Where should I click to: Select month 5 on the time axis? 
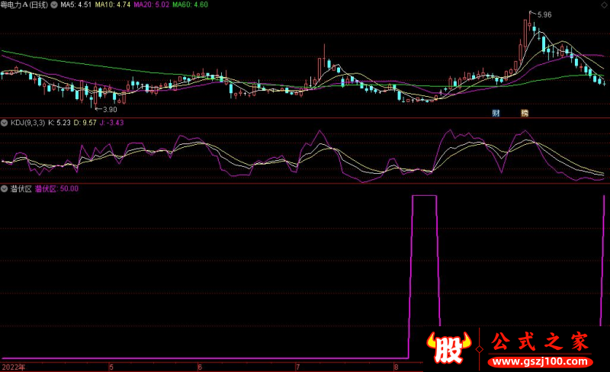pos(111,367)
